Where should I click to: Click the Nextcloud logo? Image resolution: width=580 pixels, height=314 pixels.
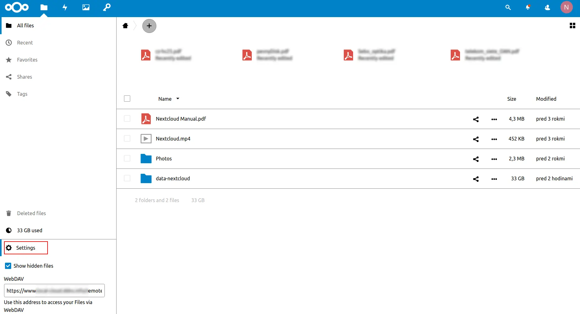click(x=17, y=7)
